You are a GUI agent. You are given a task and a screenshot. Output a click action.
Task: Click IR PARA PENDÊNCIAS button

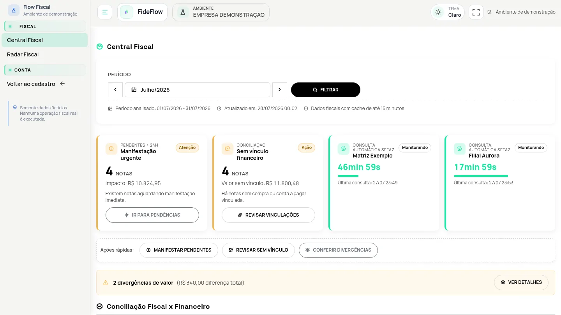pos(152,215)
